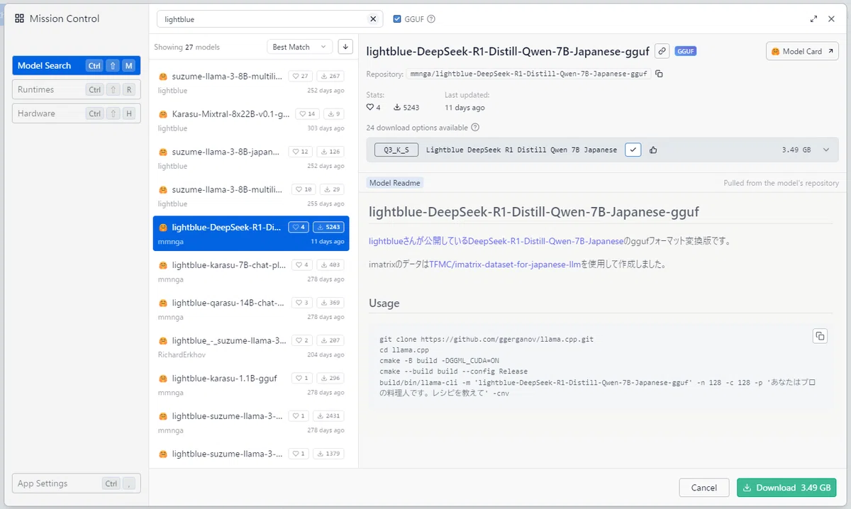Click the Hugging Face icon beside Karasu-Mixtral
The height and width of the screenshot is (509, 851).
(x=162, y=114)
